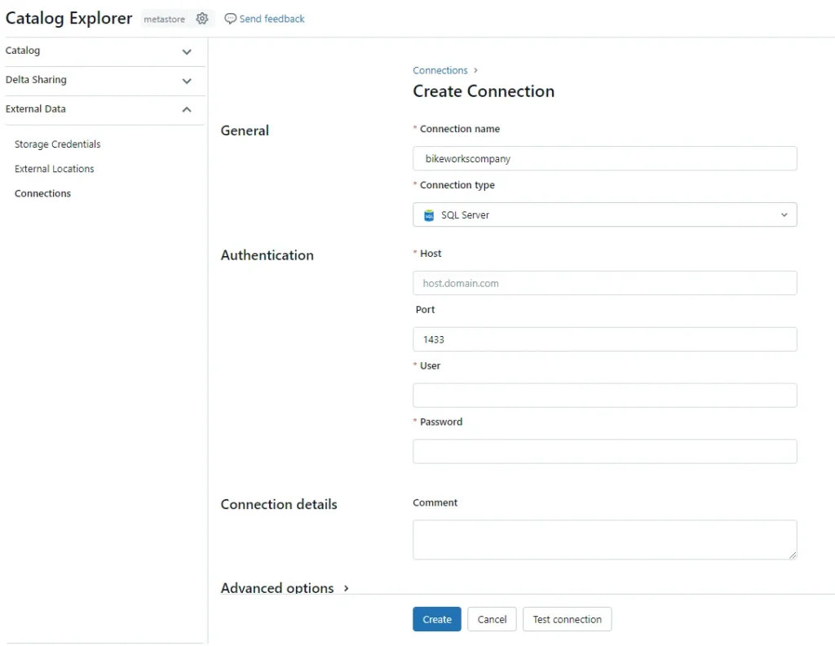835x646 pixels.
Task: Focus the User input field
Action: pyautogui.click(x=604, y=395)
